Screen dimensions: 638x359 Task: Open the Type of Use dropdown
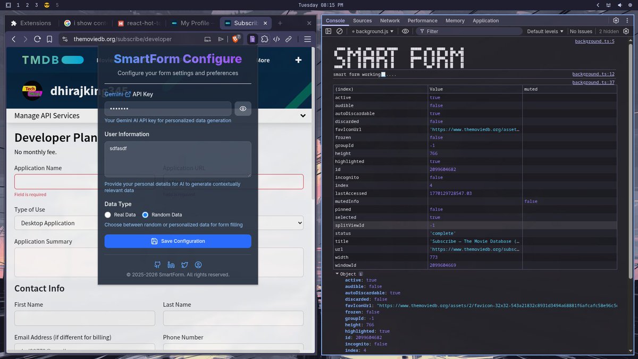tap(159, 223)
